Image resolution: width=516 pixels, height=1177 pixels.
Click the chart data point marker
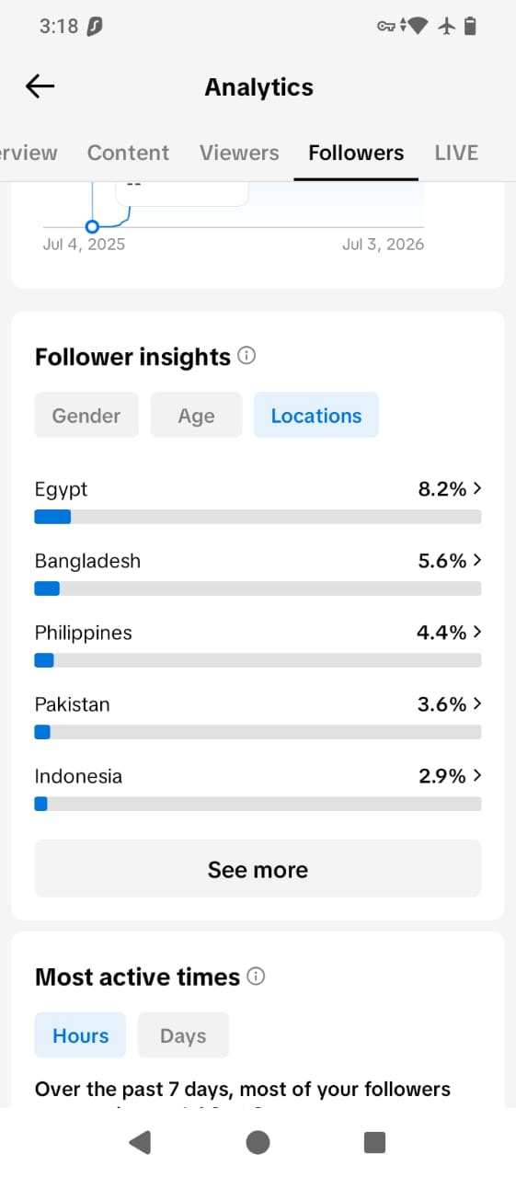(x=92, y=226)
